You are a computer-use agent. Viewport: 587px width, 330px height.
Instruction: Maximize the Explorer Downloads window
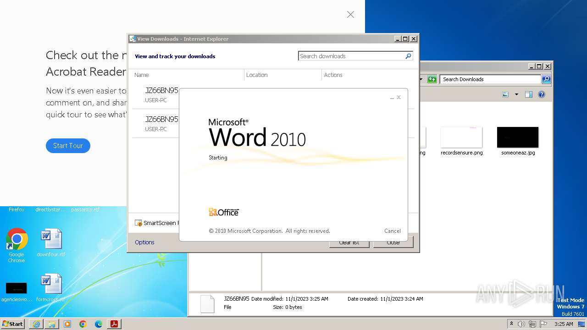(x=539, y=66)
